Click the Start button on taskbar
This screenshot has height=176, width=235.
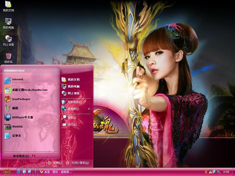pyautogui.click(x=7, y=172)
